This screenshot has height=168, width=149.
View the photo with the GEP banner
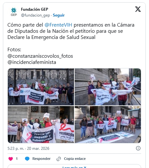coord(41,87)
